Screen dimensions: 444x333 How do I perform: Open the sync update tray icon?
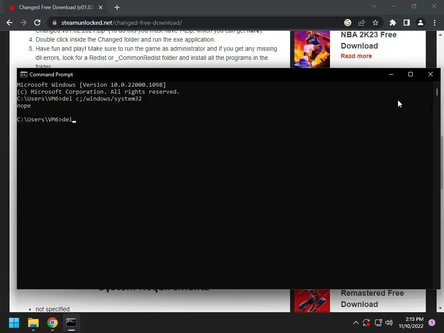366,323
